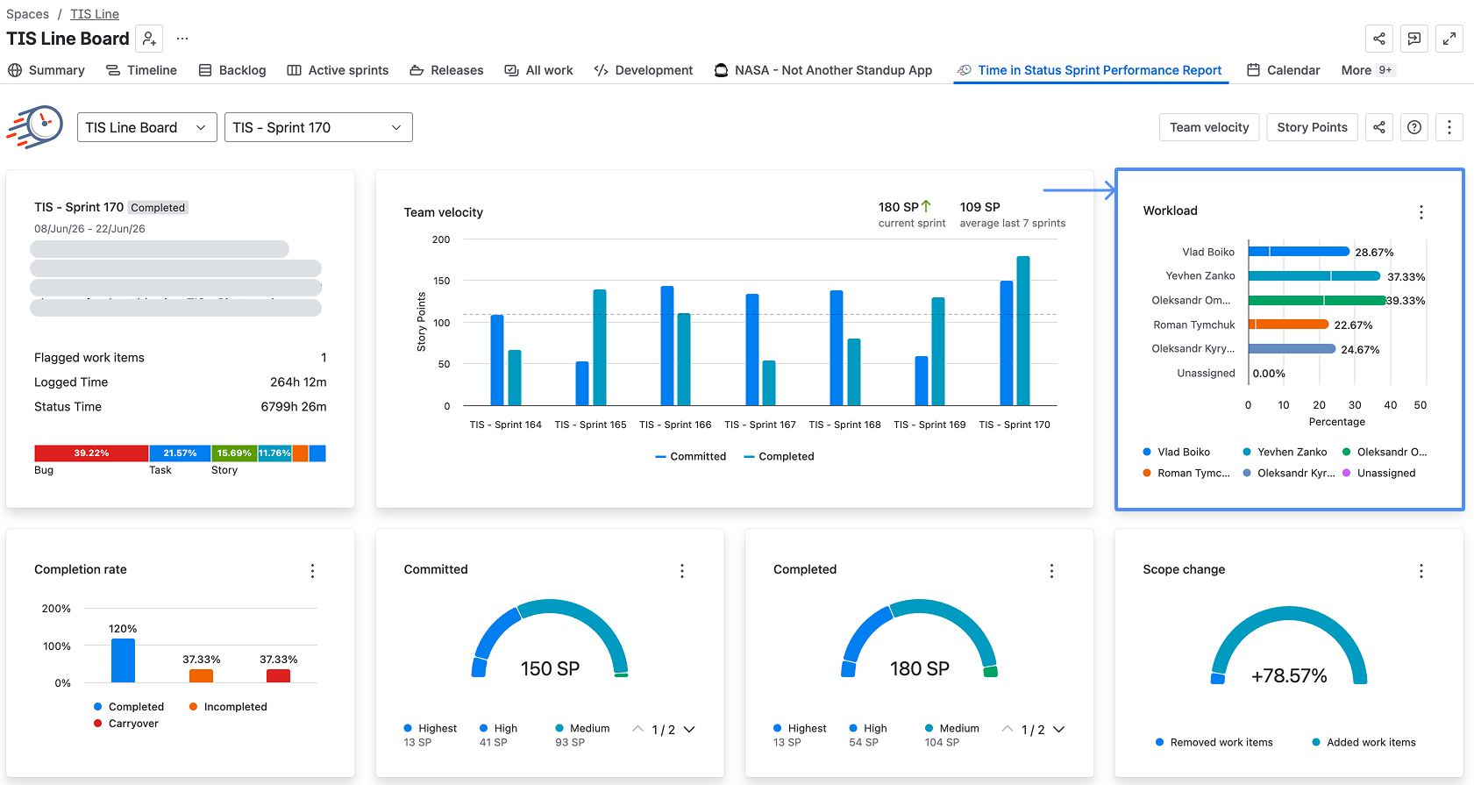This screenshot has height=785, width=1474.
Task: Switch to the Summary tab
Action: pyautogui.click(x=46, y=70)
